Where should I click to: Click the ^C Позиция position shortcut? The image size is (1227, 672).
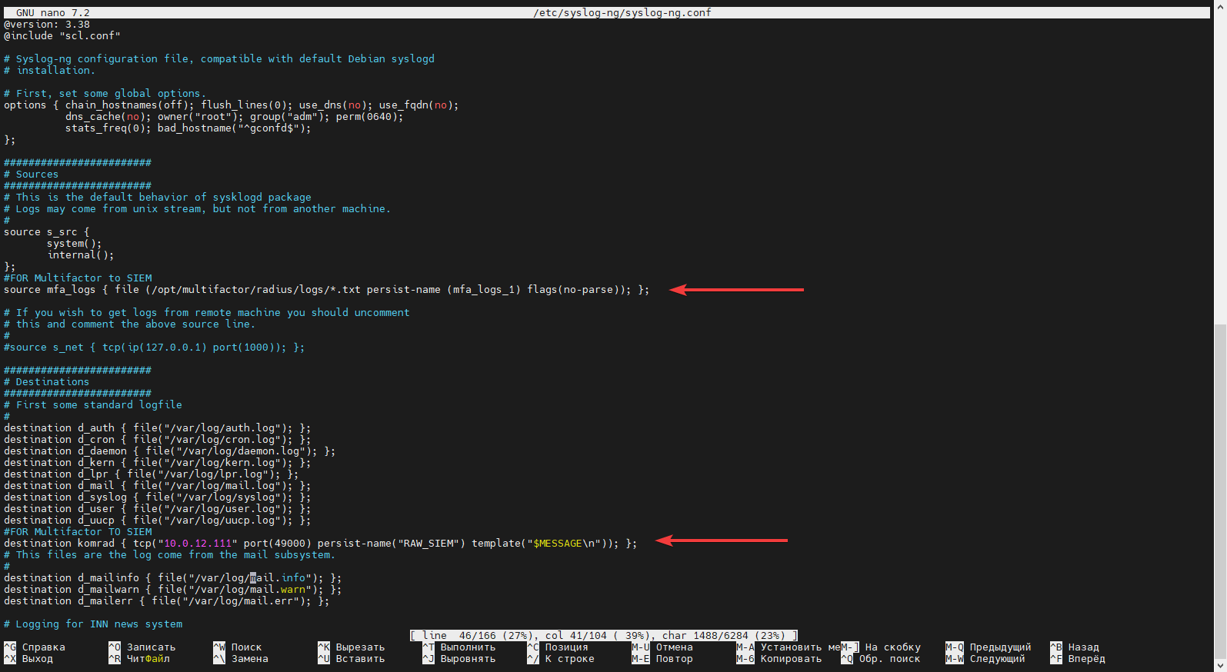pyautogui.click(x=558, y=647)
